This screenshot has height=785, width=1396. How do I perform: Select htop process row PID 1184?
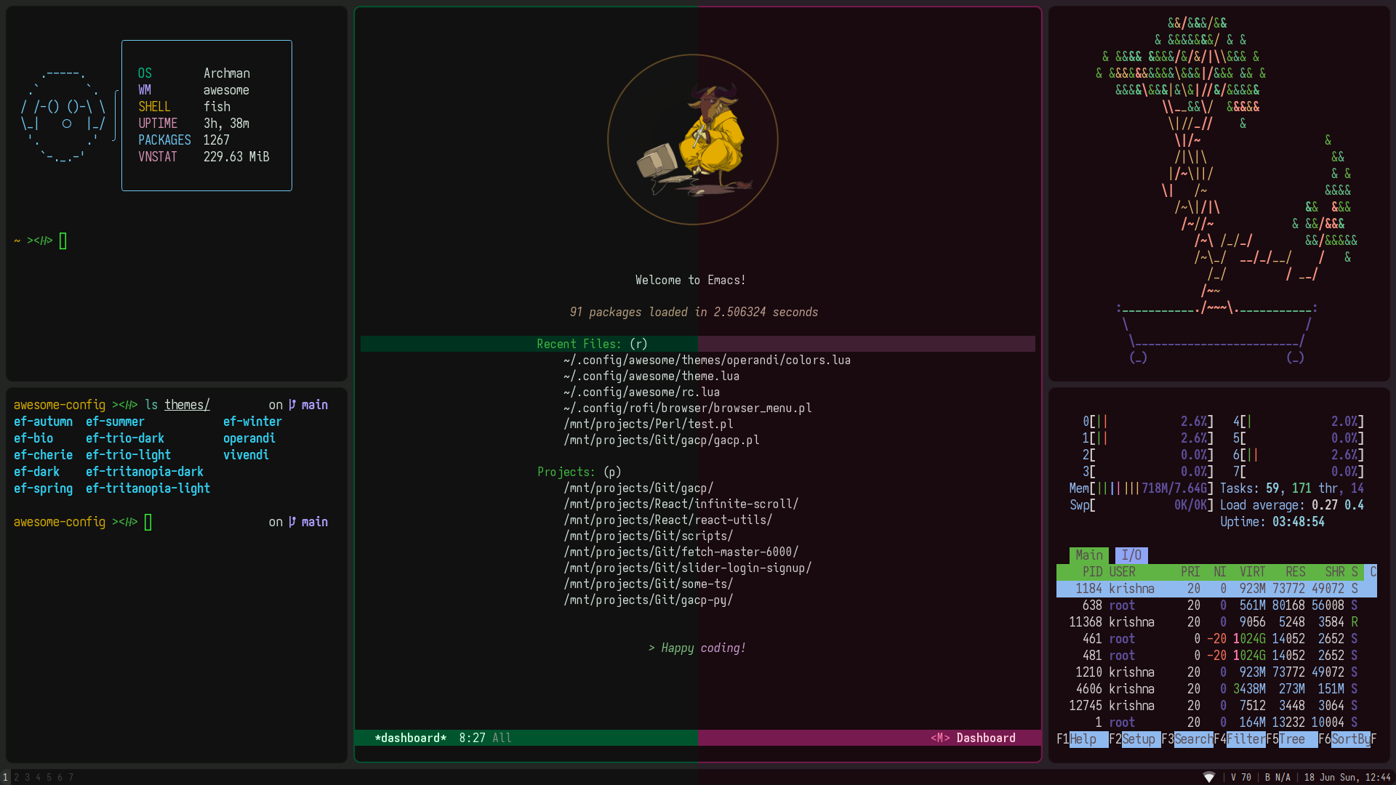click(x=1216, y=589)
